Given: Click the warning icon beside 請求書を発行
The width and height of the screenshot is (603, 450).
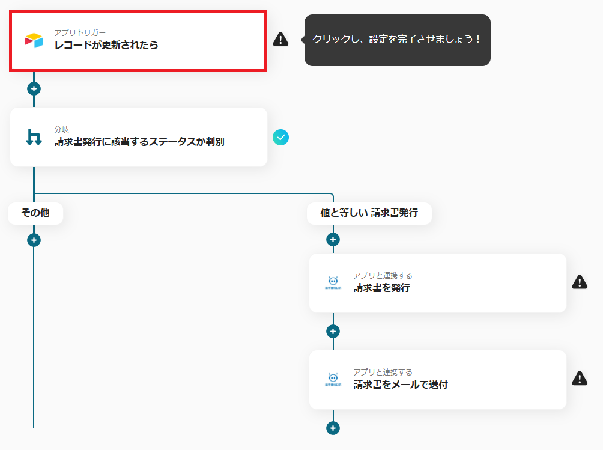Looking at the screenshot, I should [x=580, y=282].
